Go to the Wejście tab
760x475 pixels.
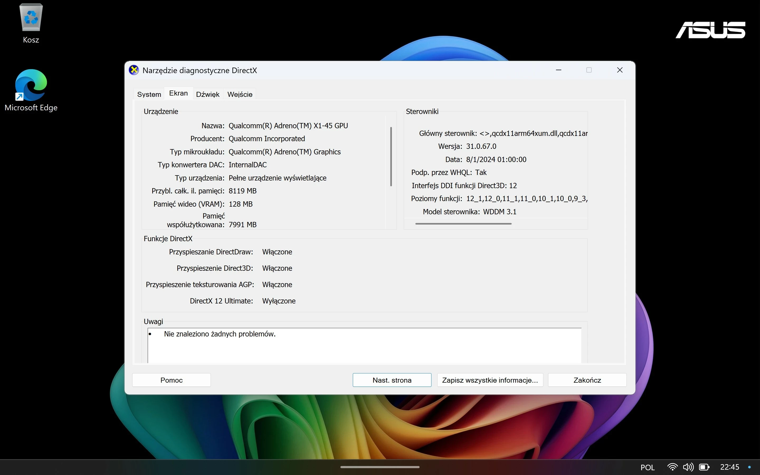click(240, 94)
